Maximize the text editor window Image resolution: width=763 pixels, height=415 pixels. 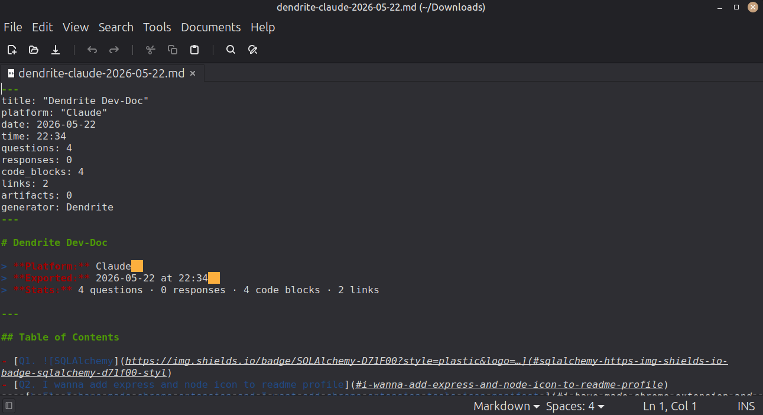click(736, 7)
